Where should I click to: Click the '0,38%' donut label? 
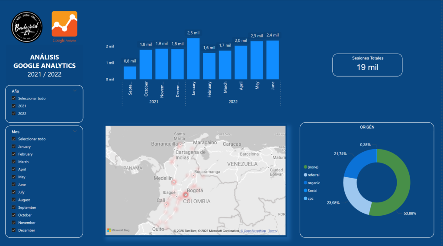pyautogui.click(x=365, y=144)
